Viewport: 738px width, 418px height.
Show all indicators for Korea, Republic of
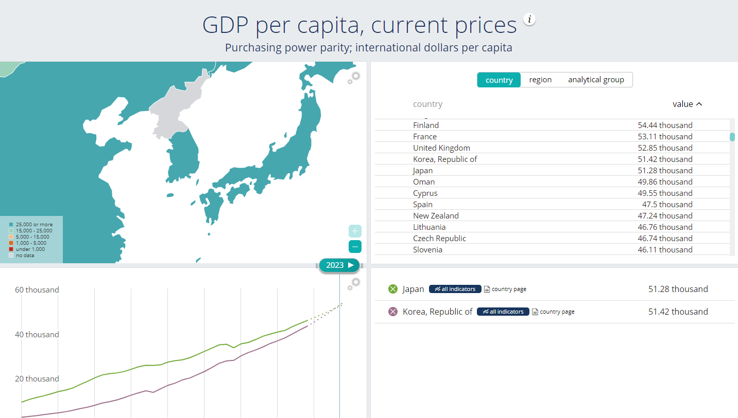503,312
